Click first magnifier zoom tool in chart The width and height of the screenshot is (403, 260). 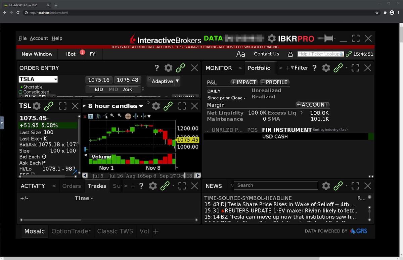112,116
